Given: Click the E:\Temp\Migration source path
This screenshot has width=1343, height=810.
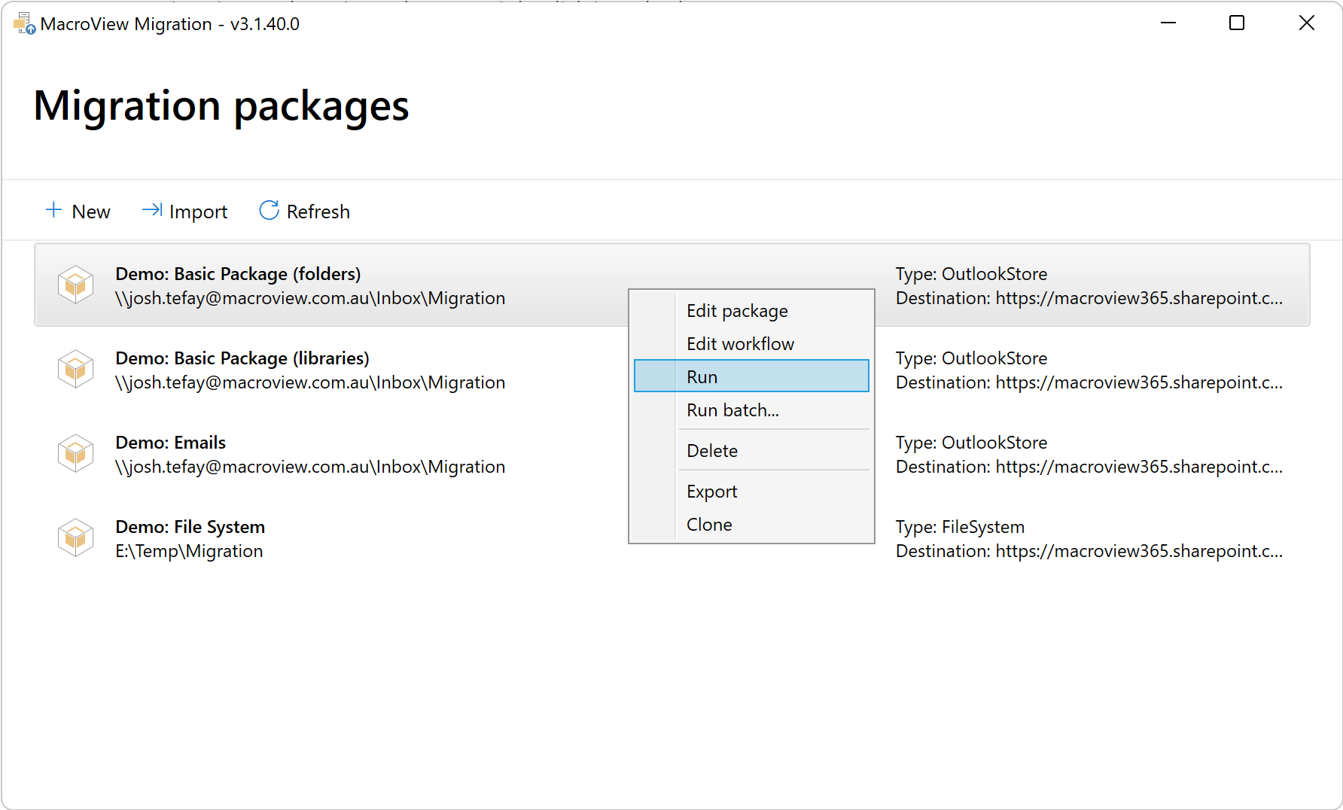Looking at the screenshot, I should click(x=189, y=551).
